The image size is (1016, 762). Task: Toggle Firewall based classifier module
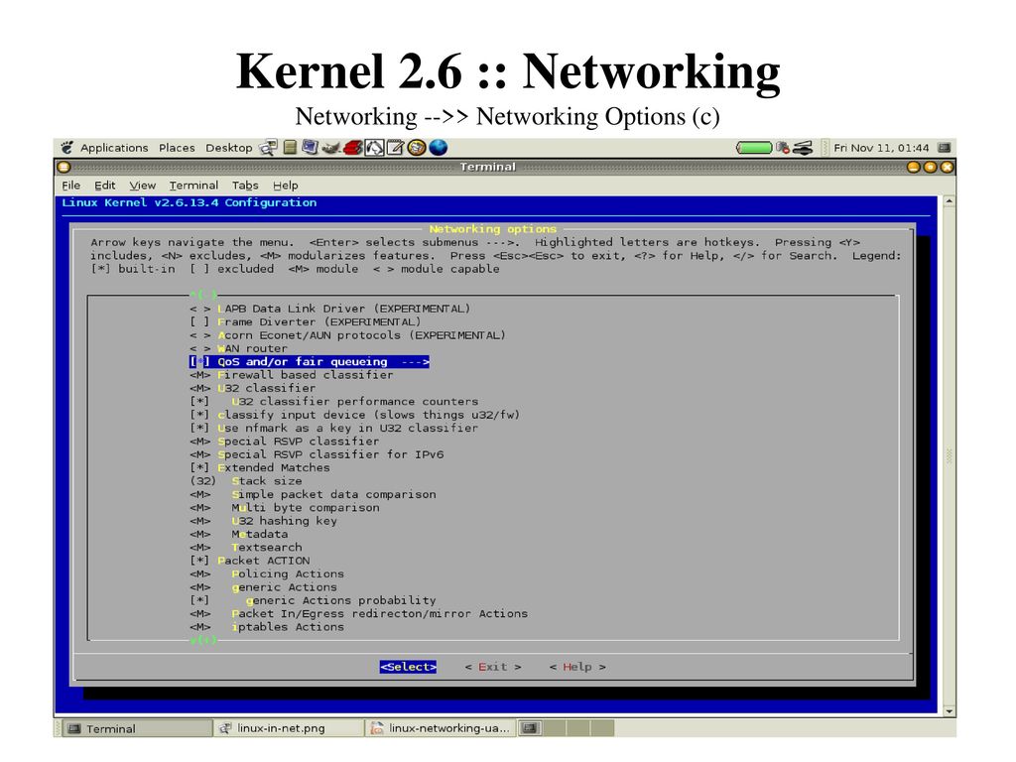[x=292, y=374]
